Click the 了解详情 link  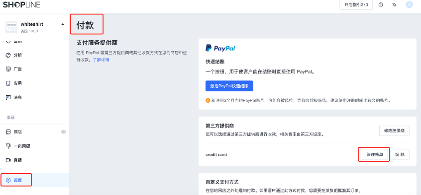(101, 60)
